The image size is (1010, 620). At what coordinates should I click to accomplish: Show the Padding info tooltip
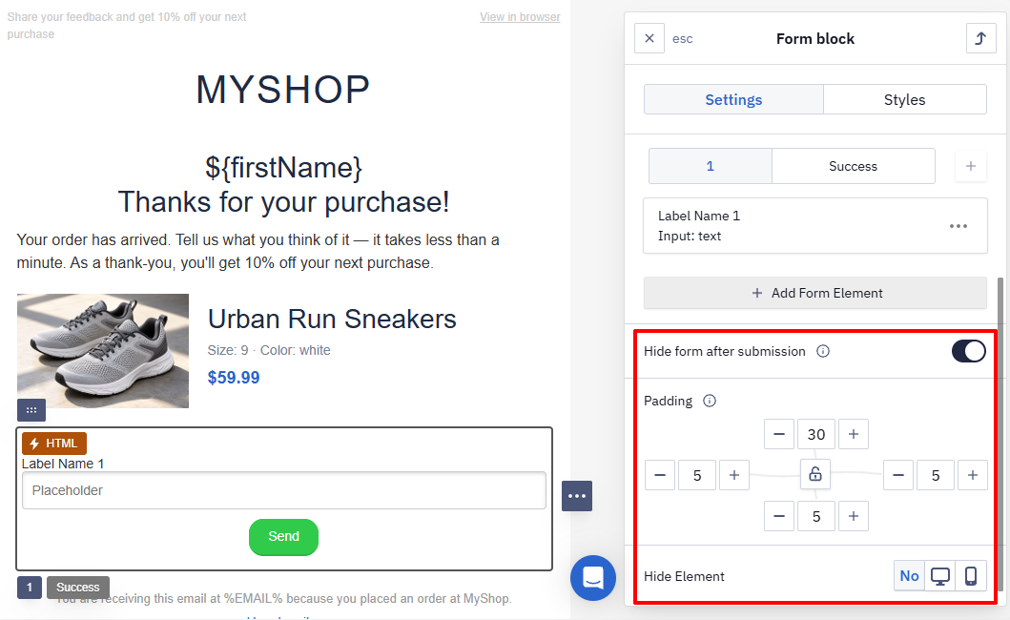(710, 401)
